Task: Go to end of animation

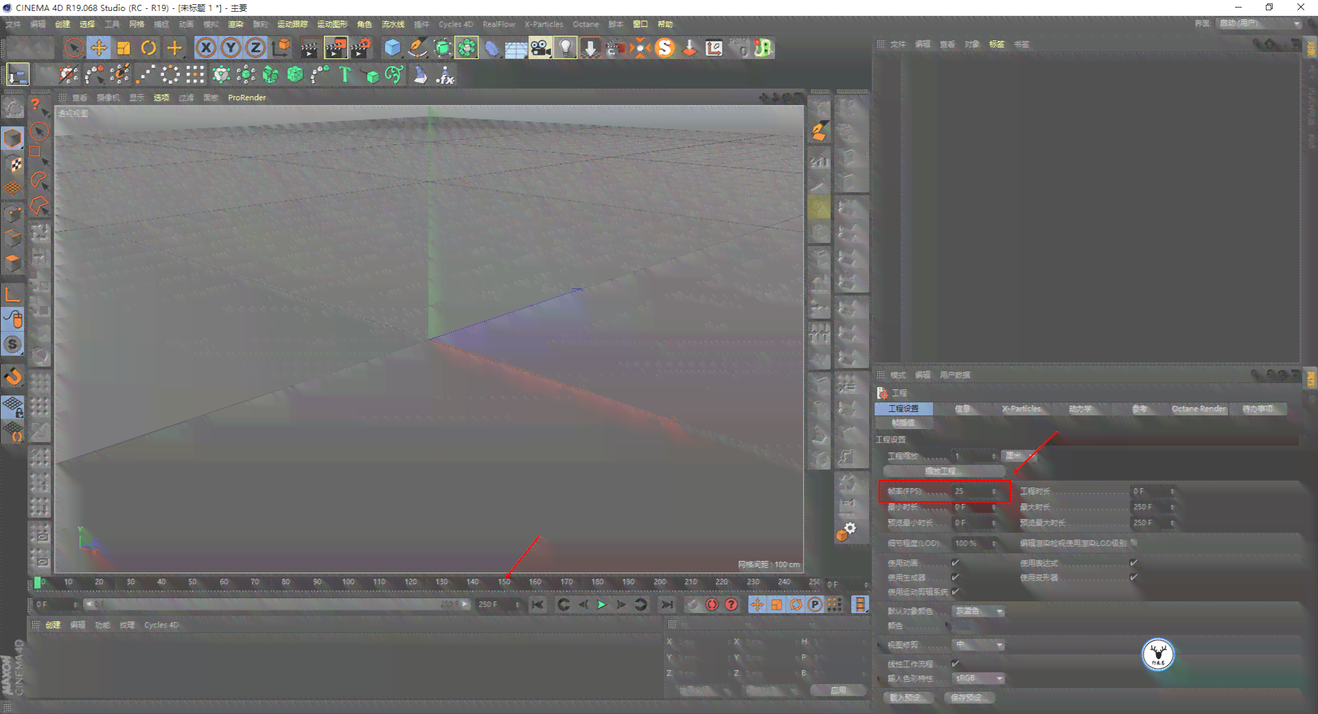Action: click(x=667, y=605)
